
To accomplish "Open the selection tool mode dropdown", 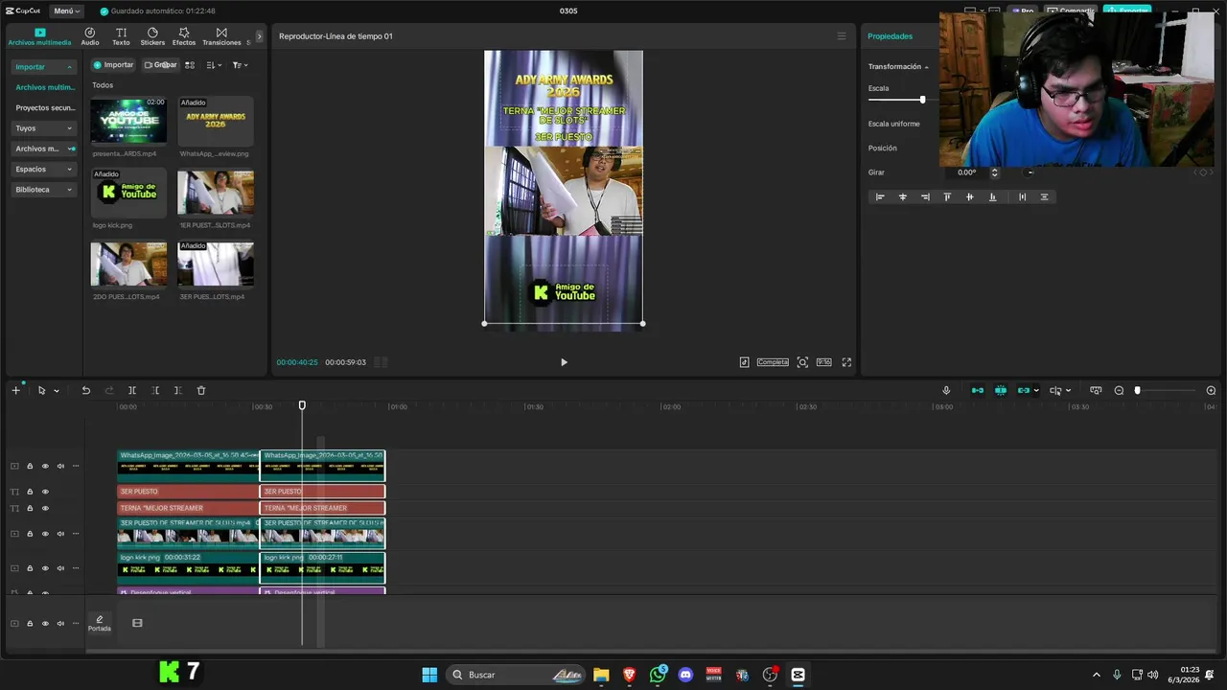I will point(57,391).
